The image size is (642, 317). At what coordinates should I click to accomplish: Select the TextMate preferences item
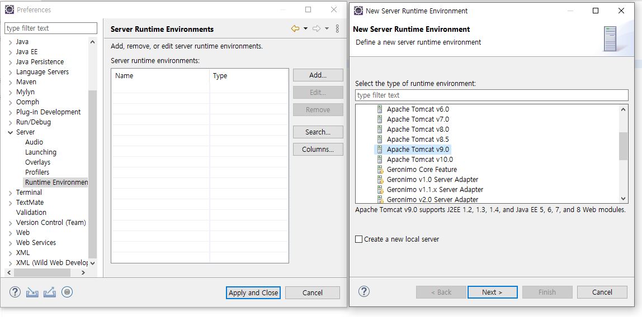click(30, 203)
